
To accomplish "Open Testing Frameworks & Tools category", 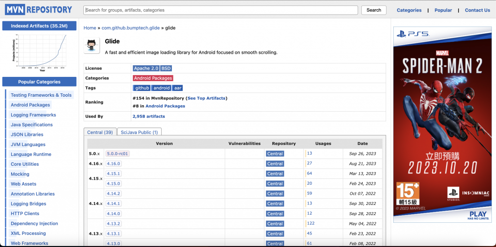I will (41, 95).
